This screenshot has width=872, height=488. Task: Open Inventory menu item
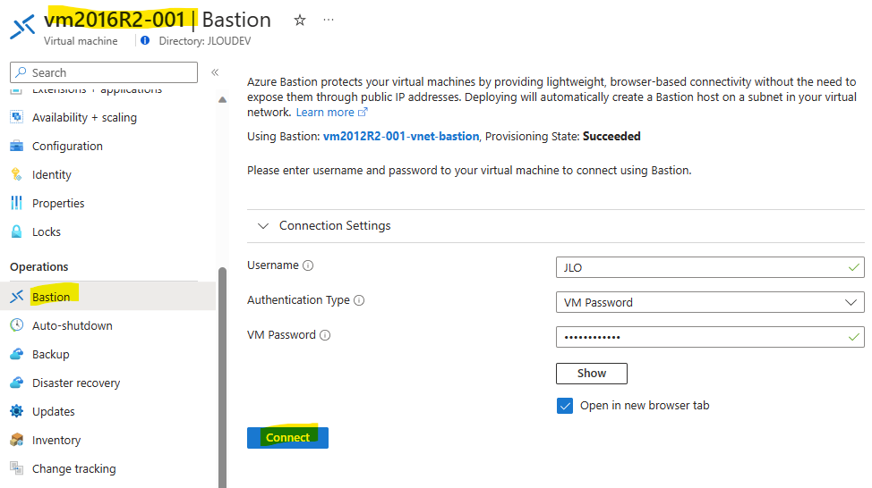tap(56, 441)
